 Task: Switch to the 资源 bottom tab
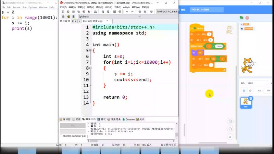pyautogui.click(x=76, y=119)
